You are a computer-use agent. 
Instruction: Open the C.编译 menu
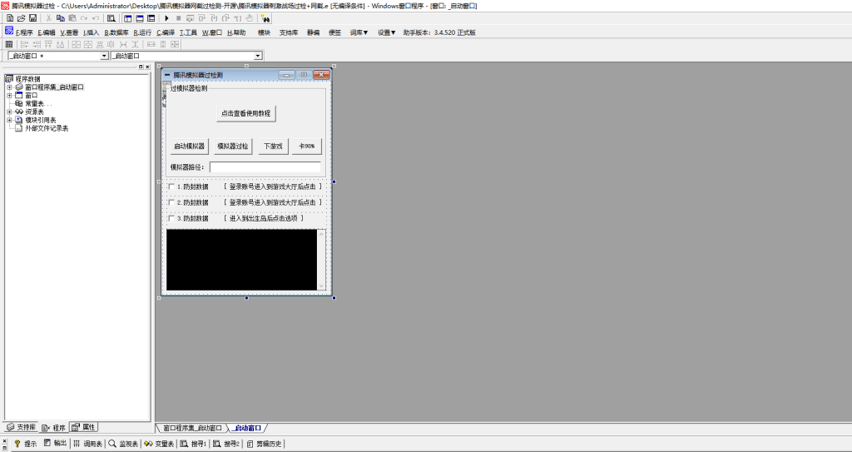click(166, 32)
